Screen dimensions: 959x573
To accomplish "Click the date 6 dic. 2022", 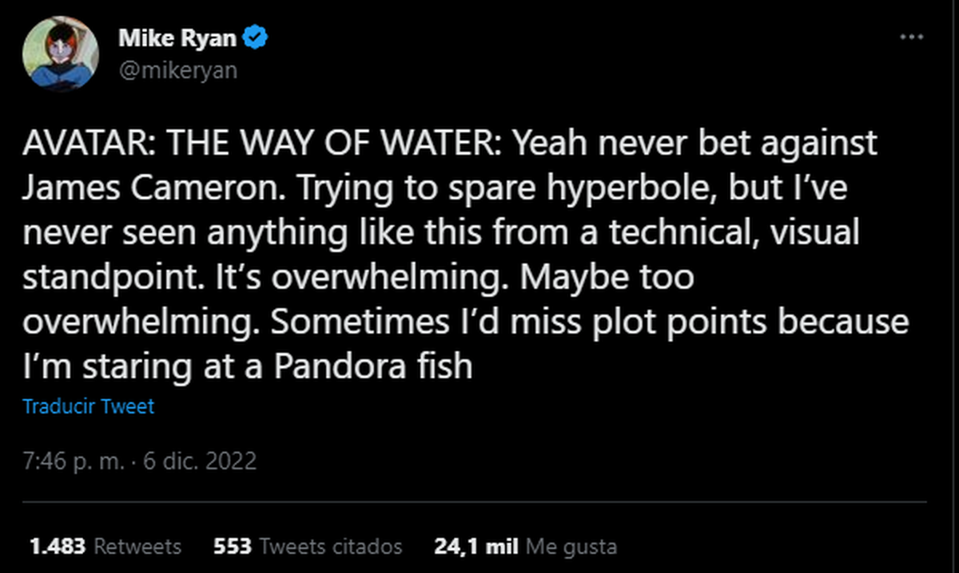I will [x=199, y=461].
